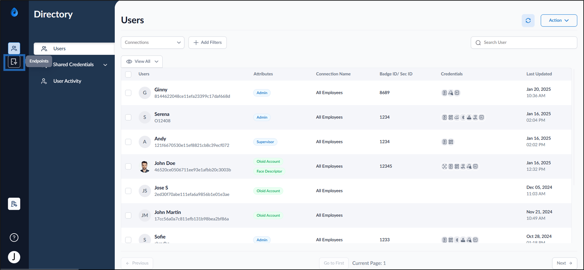The width and height of the screenshot is (584, 270).
Task: Click the Previous page button
Action: click(137, 263)
